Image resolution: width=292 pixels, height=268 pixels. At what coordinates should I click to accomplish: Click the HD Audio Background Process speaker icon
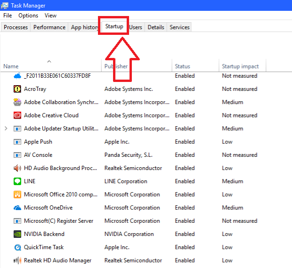point(17,168)
